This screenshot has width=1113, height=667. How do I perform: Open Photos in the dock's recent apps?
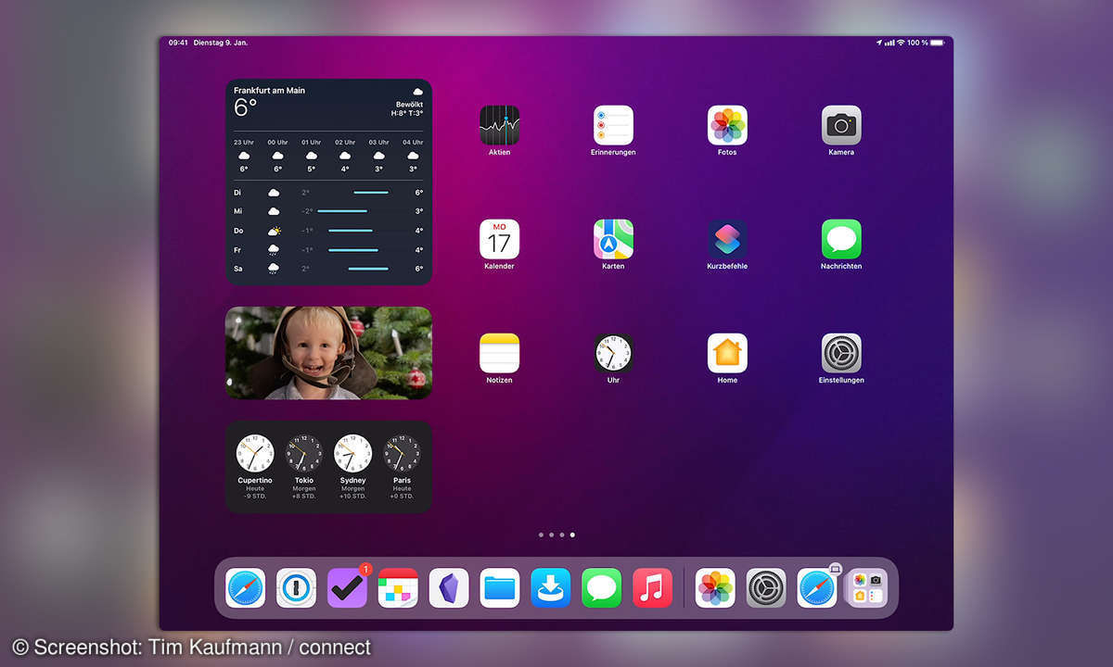coord(715,588)
